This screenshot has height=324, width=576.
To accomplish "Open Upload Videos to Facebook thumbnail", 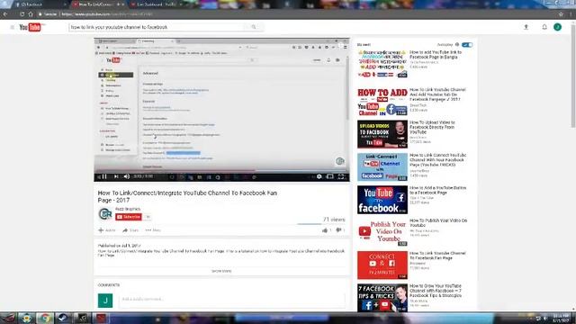I will (x=382, y=134).
